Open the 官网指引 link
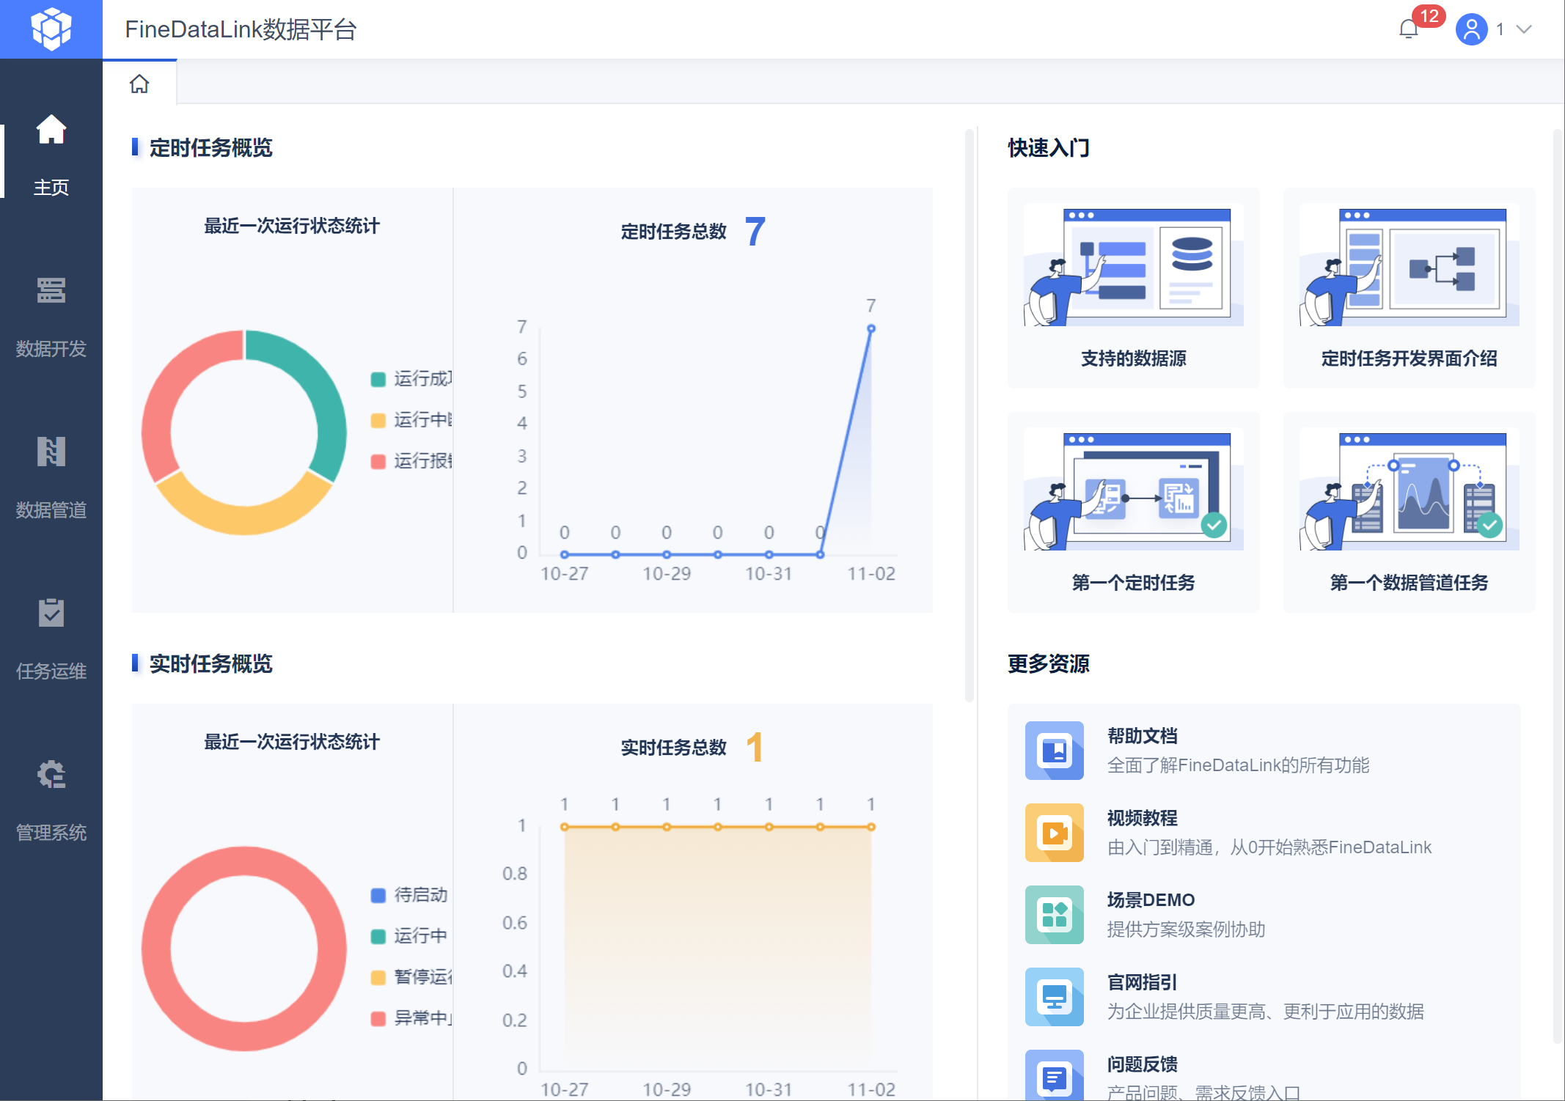 [x=1142, y=982]
